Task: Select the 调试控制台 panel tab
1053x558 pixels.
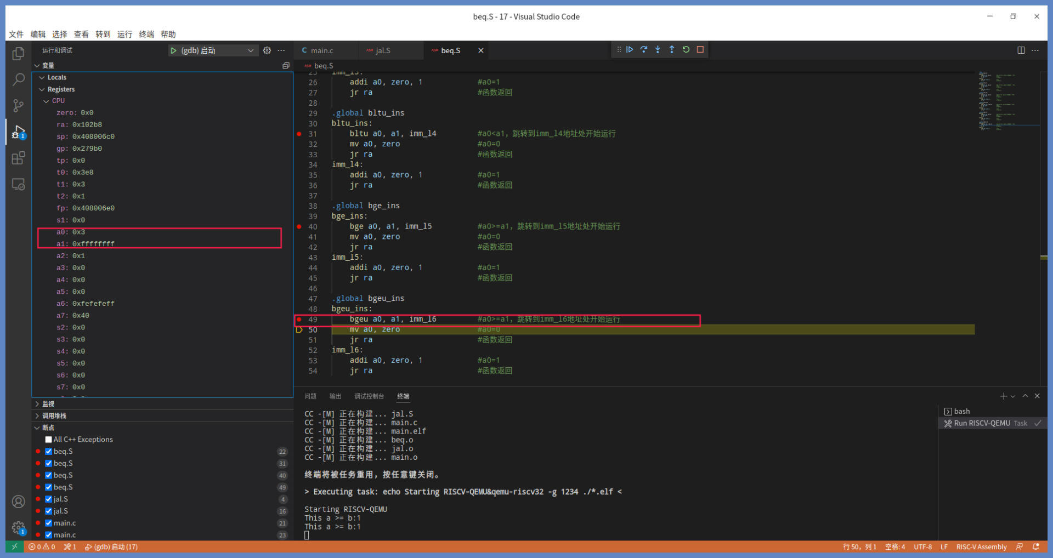Action: (x=369, y=396)
